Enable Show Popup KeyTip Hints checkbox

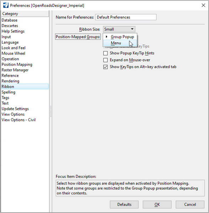pyautogui.click(x=105, y=53)
